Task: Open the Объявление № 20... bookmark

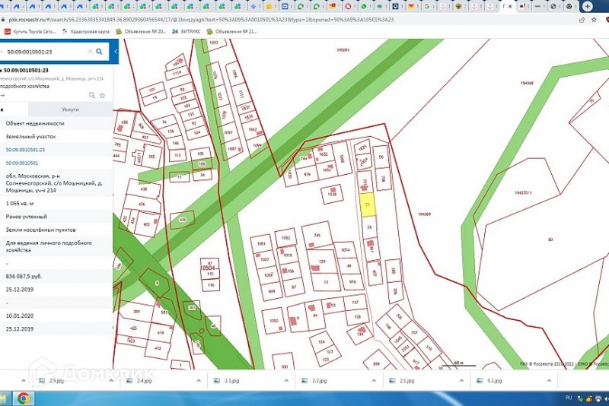Action: point(141,31)
